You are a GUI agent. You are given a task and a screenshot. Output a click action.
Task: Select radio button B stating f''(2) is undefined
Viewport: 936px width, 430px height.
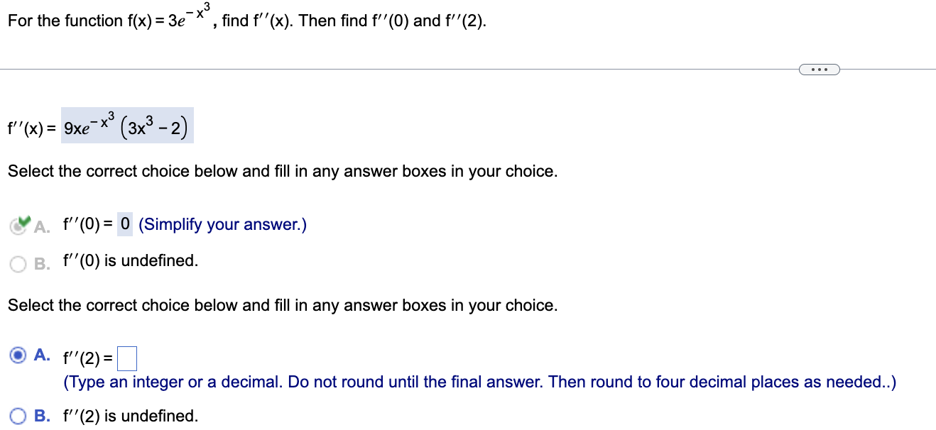(x=17, y=415)
